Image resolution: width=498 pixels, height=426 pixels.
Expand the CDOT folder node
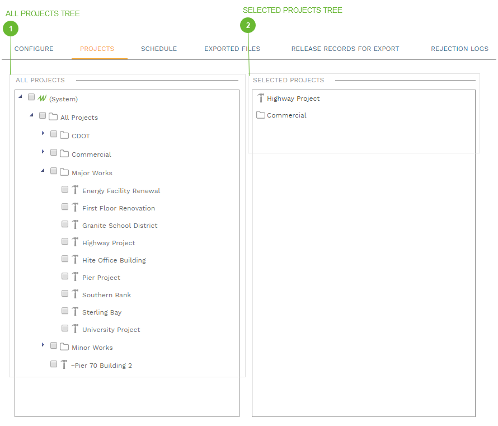pyautogui.click(x=43, y=134)
